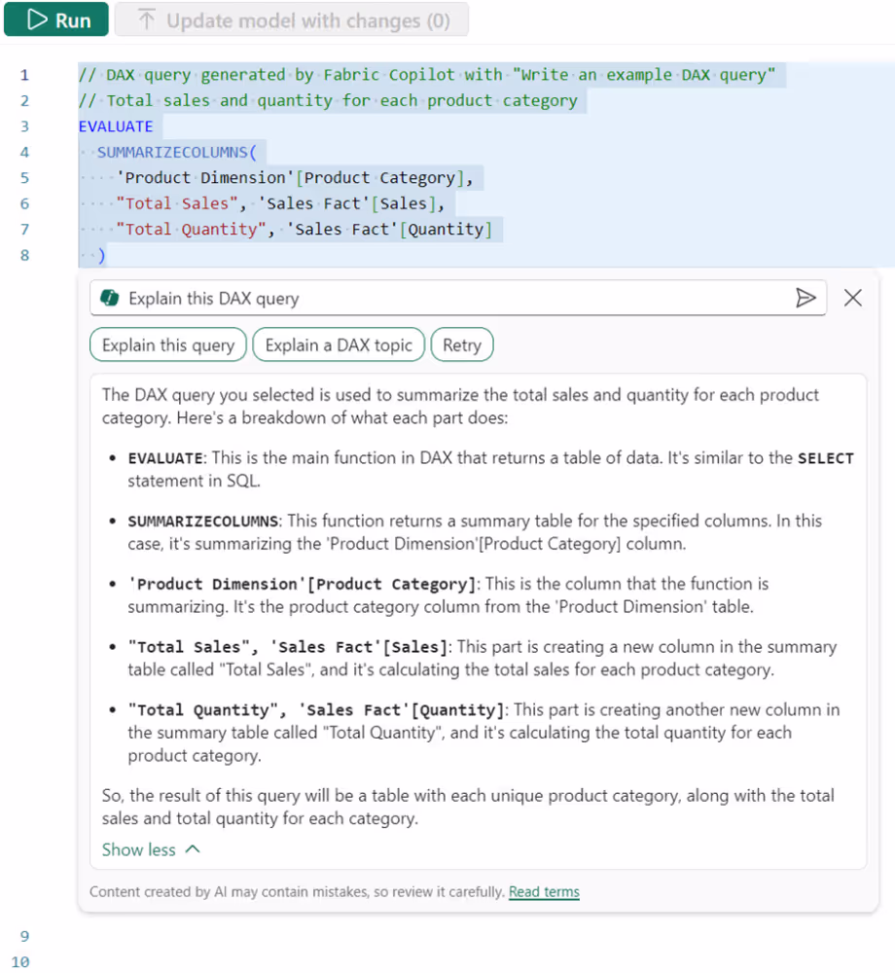Click bold SELECT word in explanation
This screenshot has height=973, width=895.
click(826, 458)
